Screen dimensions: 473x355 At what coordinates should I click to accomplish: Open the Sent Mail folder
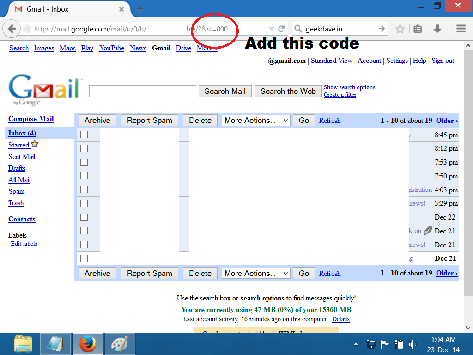click(x=22, y=157)
